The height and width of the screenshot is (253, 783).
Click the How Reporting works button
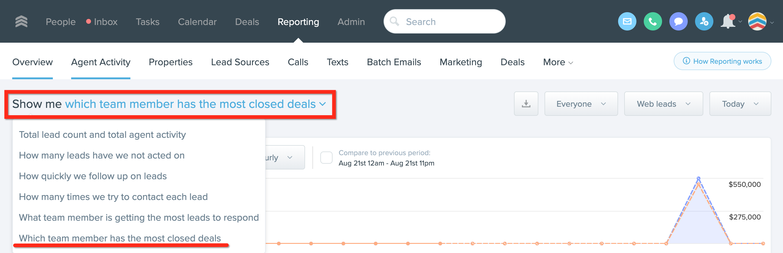(722, 61)
